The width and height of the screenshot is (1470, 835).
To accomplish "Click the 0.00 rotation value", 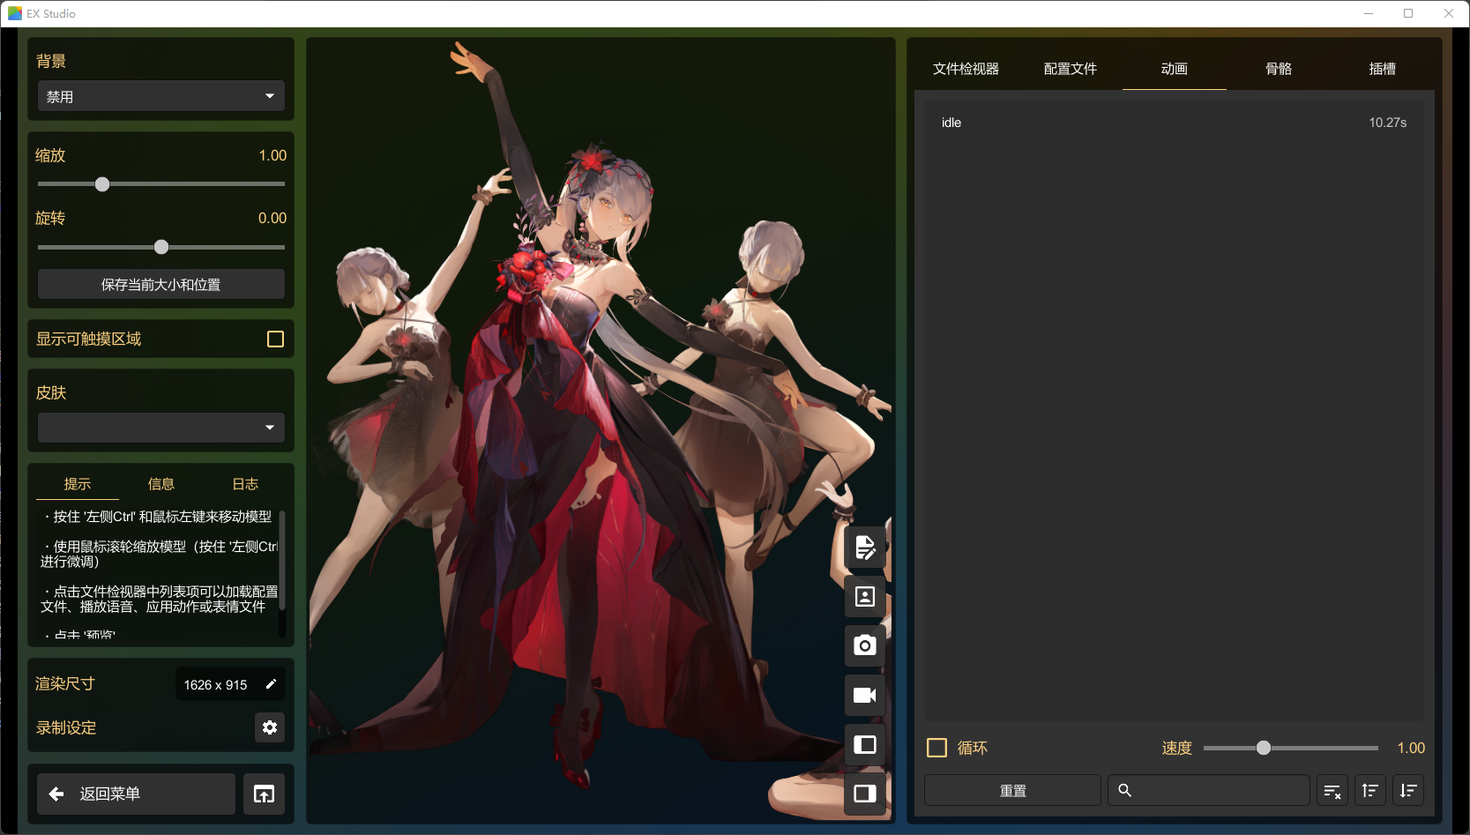I will [272, 218].
